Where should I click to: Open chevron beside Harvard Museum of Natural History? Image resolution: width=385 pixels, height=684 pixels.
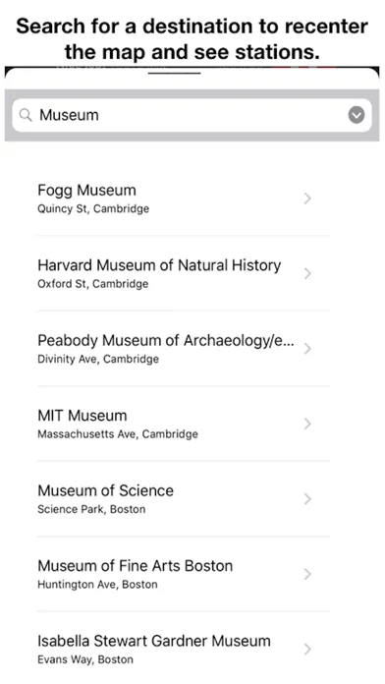point(307,274)
